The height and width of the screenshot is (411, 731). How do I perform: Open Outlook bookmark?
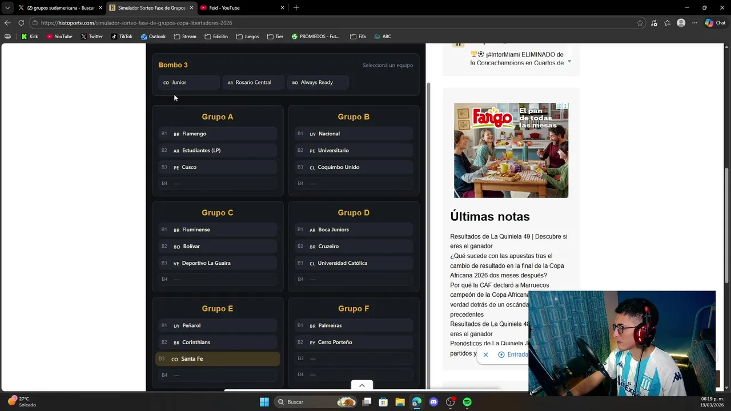[x=153, y=37]
